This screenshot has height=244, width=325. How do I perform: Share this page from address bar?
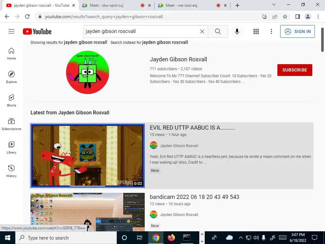[275, 17]
